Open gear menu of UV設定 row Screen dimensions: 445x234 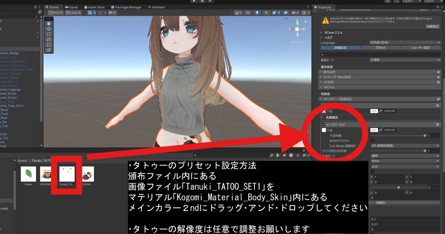[438, 82]
